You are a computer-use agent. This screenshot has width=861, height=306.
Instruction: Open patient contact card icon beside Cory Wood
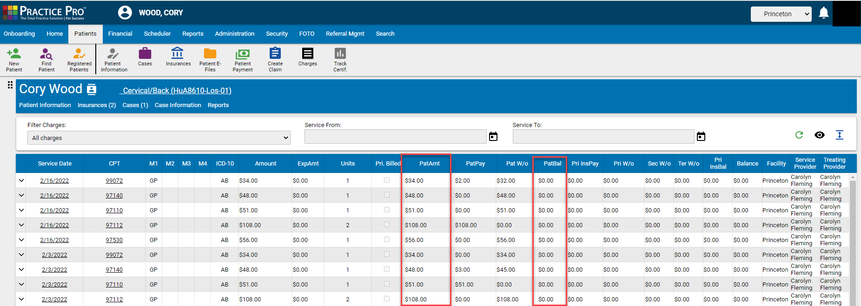point(92,89)
